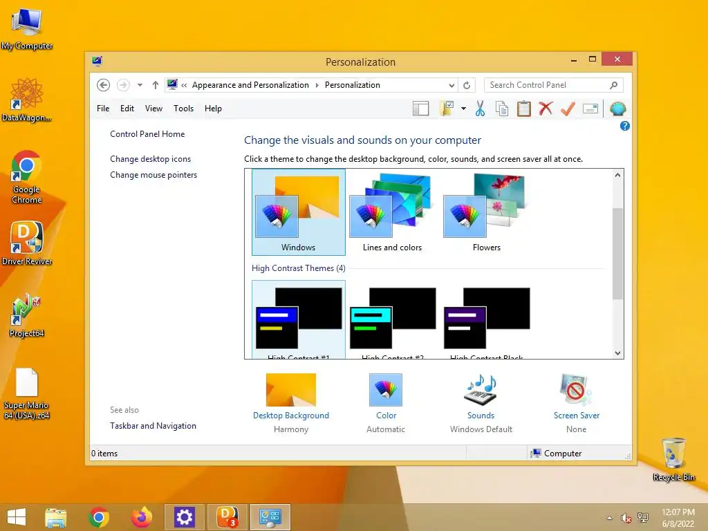The width and height of the screenshot is (708, 531).
Task: Open the Windows Start button
Action: tap(17, 517)
